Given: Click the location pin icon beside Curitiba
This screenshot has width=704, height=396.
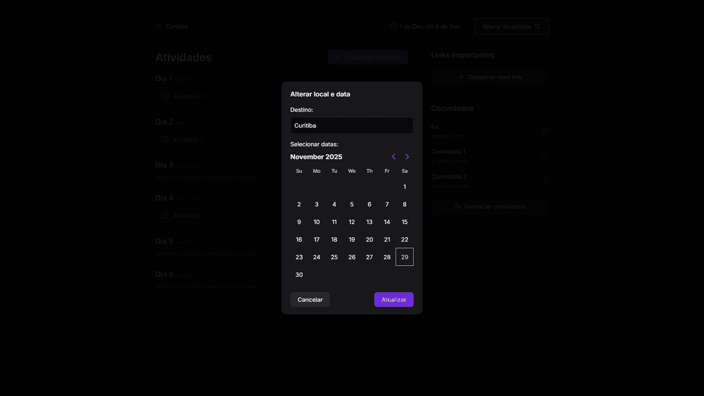Looking at the screenshot, I should point(158,26).
